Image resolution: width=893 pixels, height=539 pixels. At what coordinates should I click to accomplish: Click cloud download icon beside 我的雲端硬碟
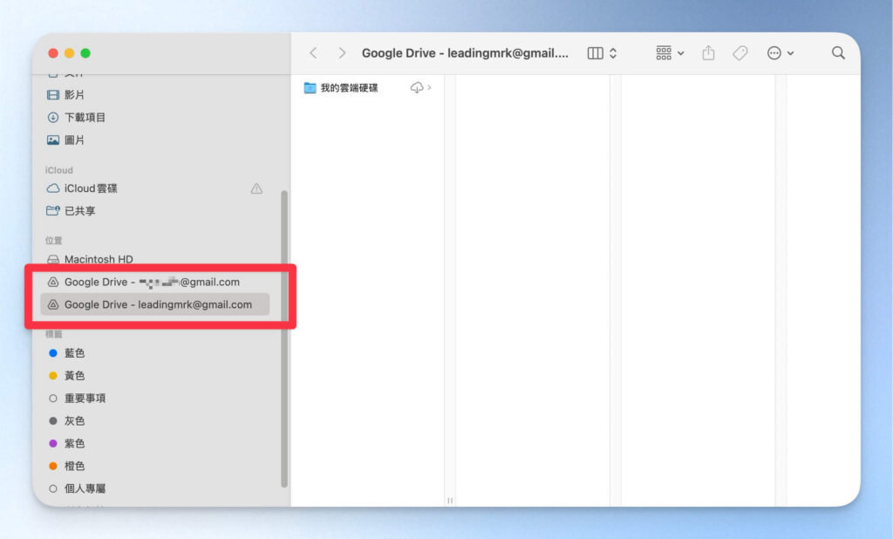coord(417,88)
